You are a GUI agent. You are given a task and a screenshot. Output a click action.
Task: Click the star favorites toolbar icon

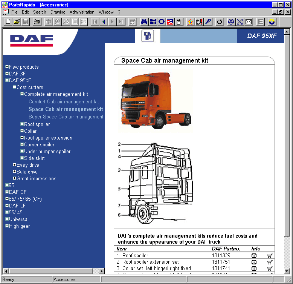(x=190, y=22)
